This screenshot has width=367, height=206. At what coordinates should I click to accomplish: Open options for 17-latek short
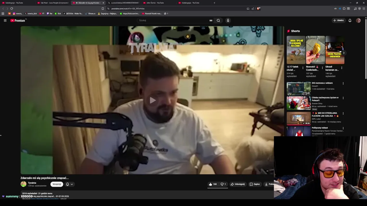click(303, 68)
